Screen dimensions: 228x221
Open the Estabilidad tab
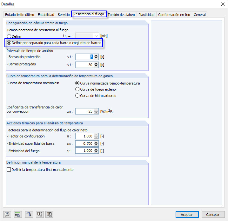pos(46,15)
